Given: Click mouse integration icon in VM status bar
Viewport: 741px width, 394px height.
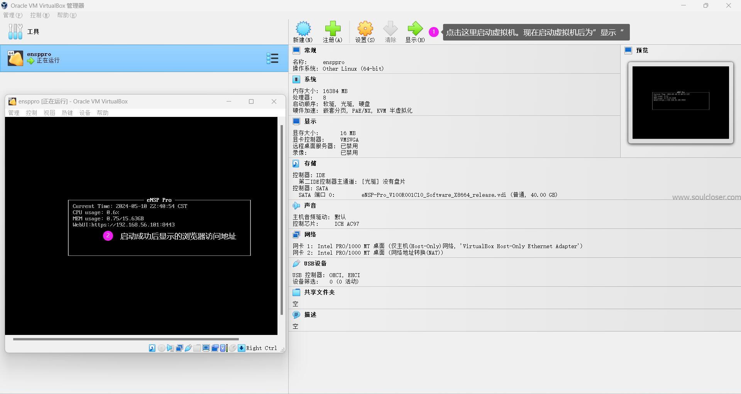Looking at the screenshot, I should pos(233,348).
